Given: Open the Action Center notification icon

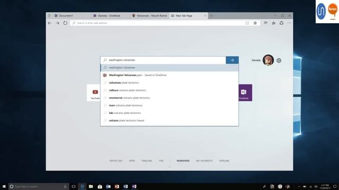Looking at the screenshot, I should tap(335, 186).
